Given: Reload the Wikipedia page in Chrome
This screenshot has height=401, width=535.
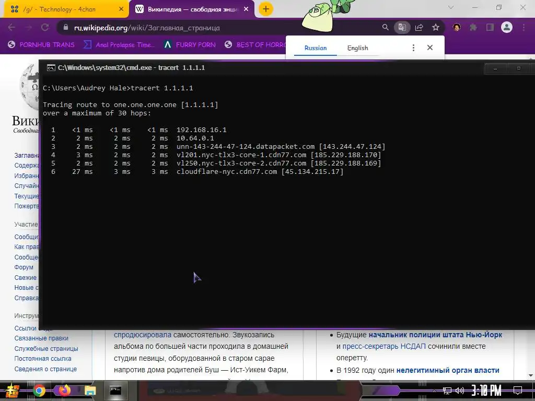Looking at the screenshot, I should (45, 28).
